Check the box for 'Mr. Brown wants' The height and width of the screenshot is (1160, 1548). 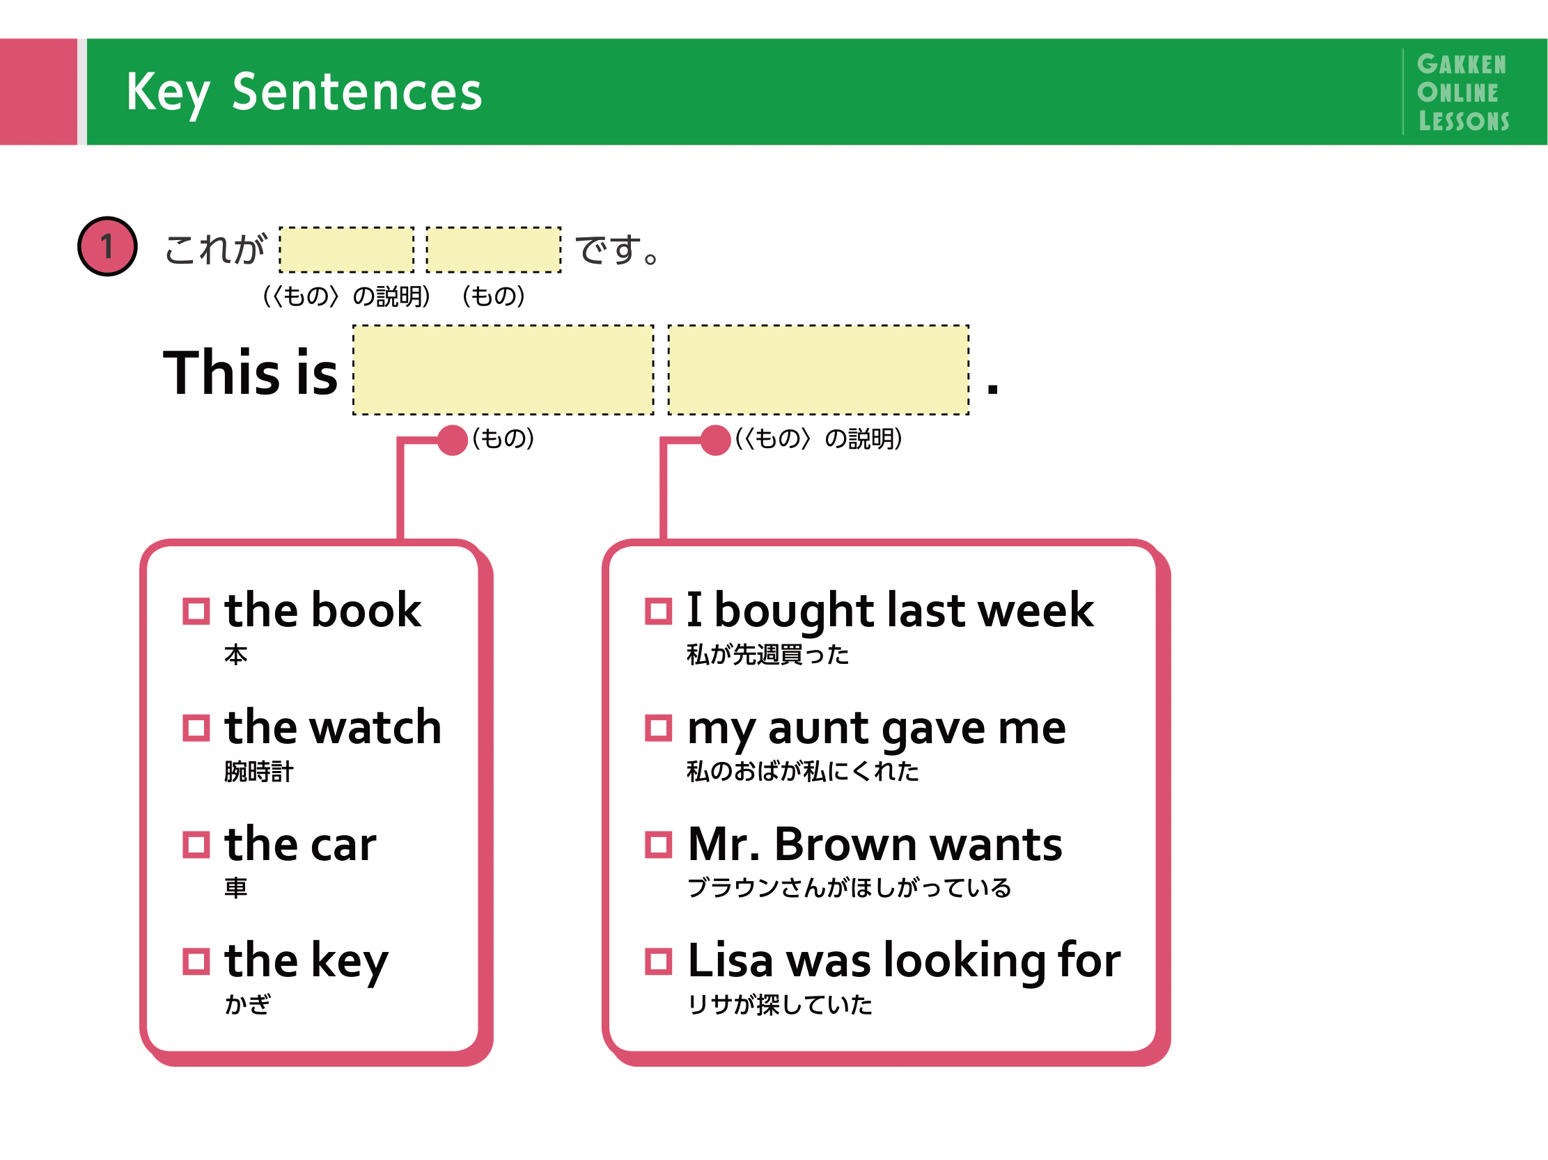pos(658,844)
